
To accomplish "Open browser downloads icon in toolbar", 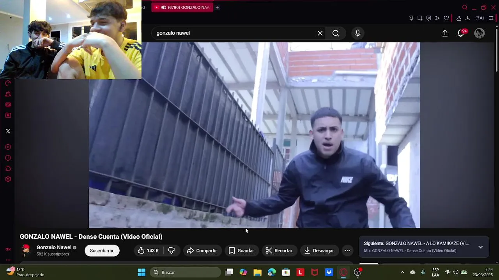I will (467, 18).
